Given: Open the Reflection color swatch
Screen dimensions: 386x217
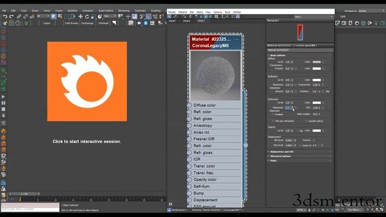Looking at the screenshot, I should click(317, 80).
